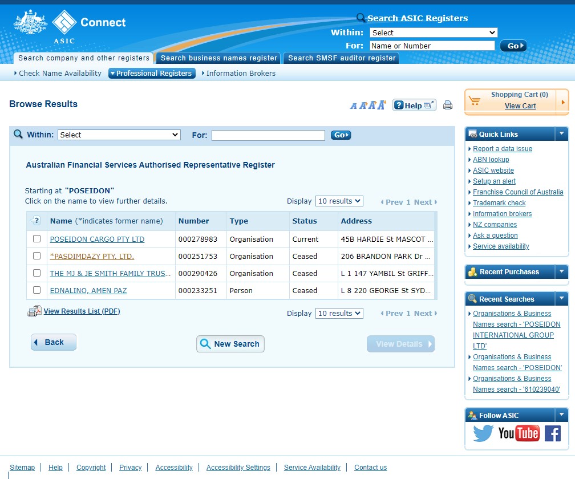Open Trademark check quick link
Image resolution: width=575 pixels, height=479 pixels.
pos(499,202)
